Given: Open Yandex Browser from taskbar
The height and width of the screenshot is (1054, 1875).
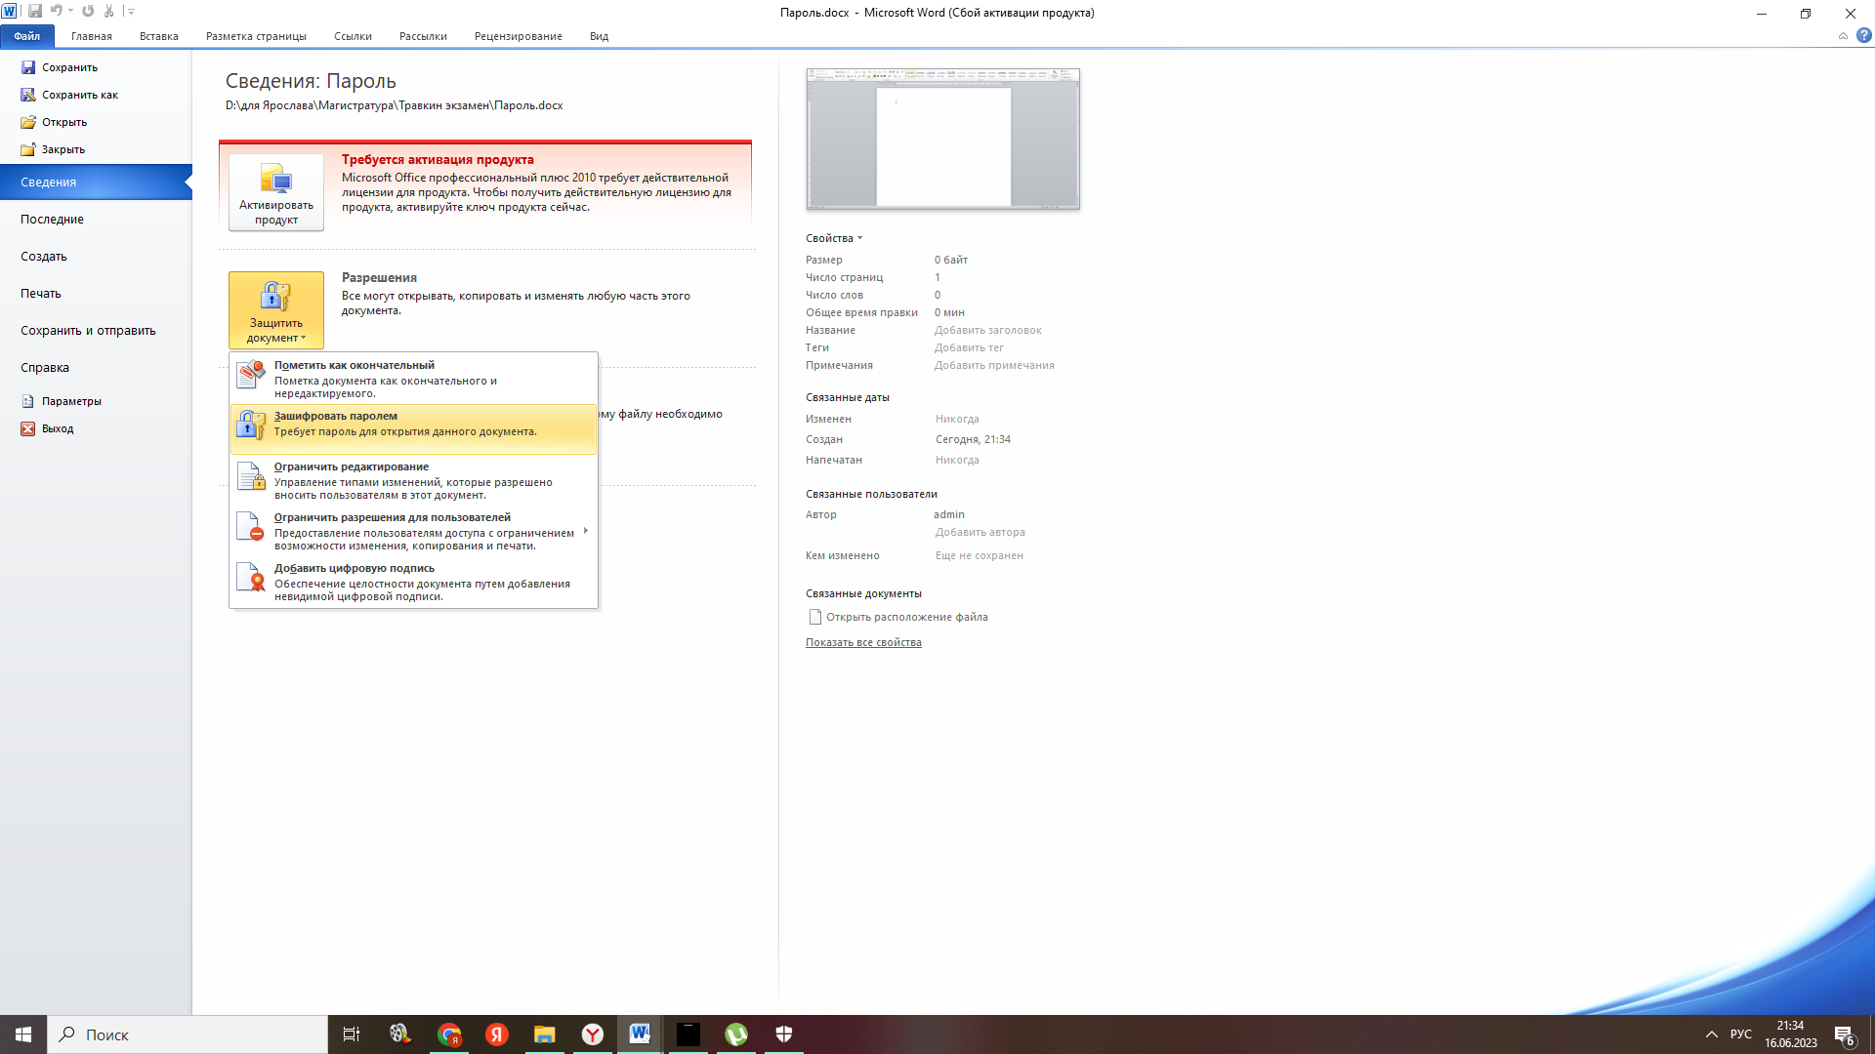Looking at the screenshot, I should [593, 1034].
